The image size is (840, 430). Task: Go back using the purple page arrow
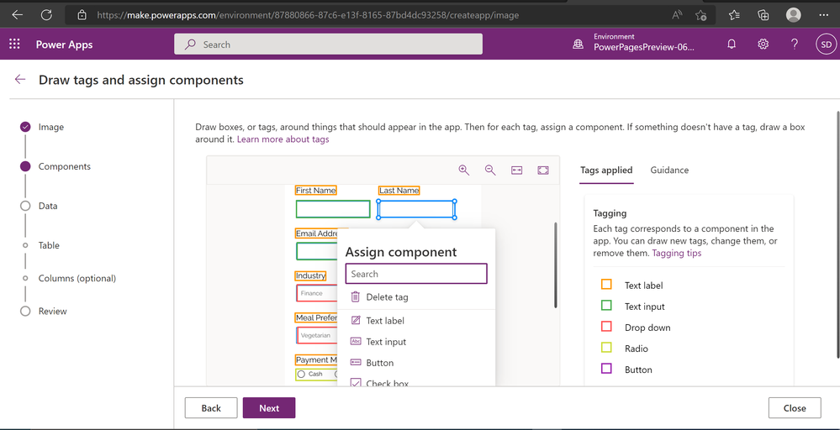coord(20,80)
